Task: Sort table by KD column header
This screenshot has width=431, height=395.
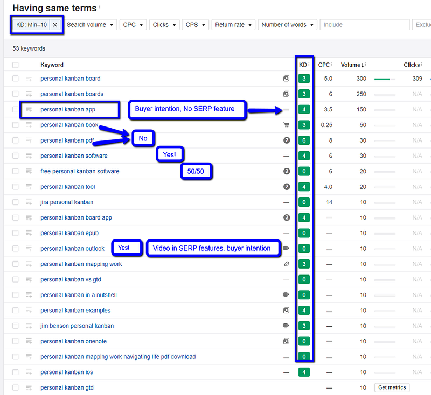Action: (303, 65)
